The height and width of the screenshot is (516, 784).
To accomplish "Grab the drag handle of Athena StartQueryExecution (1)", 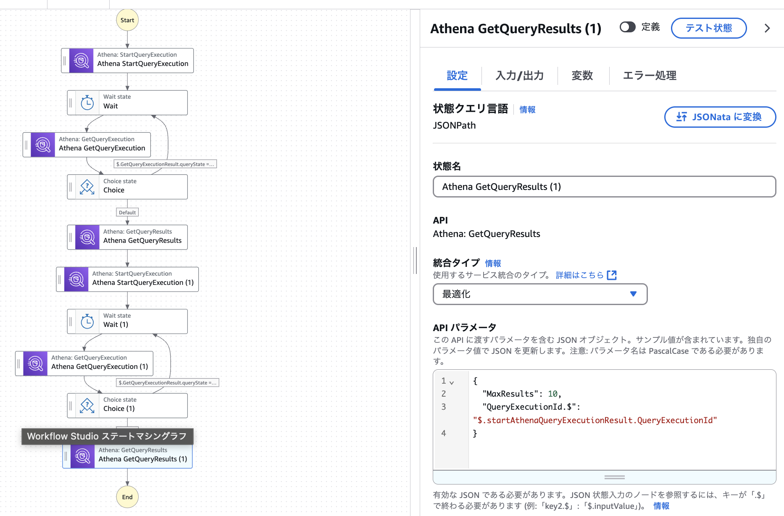I will (60, 279).
